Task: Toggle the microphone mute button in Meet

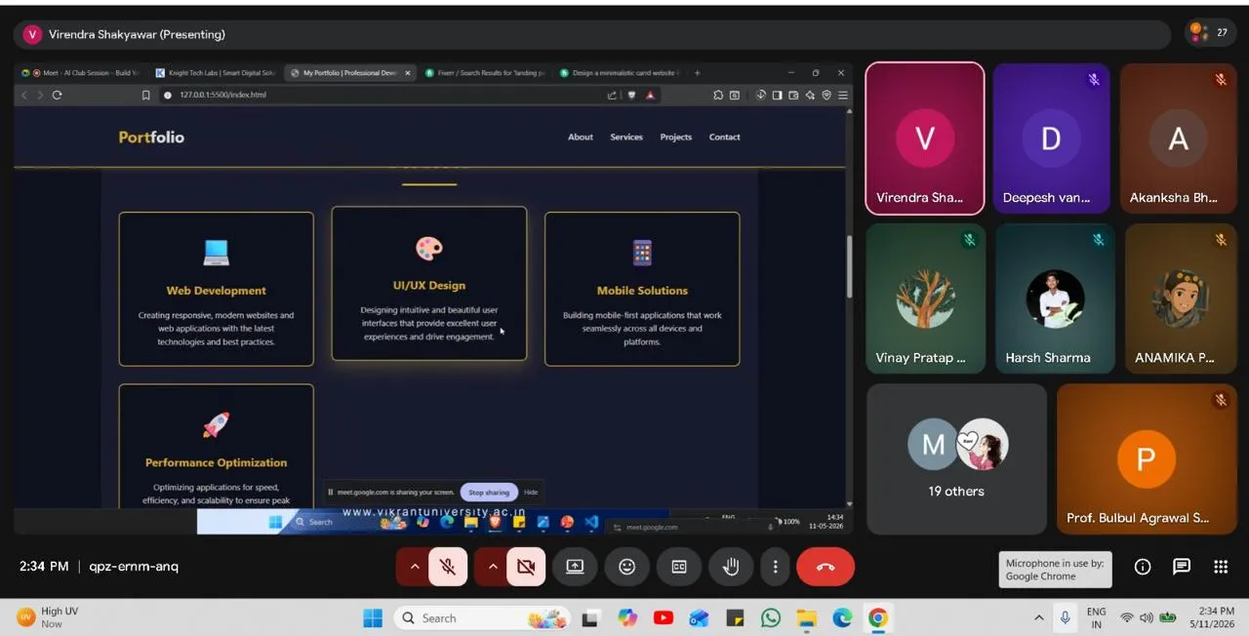Action: (448, 567)
